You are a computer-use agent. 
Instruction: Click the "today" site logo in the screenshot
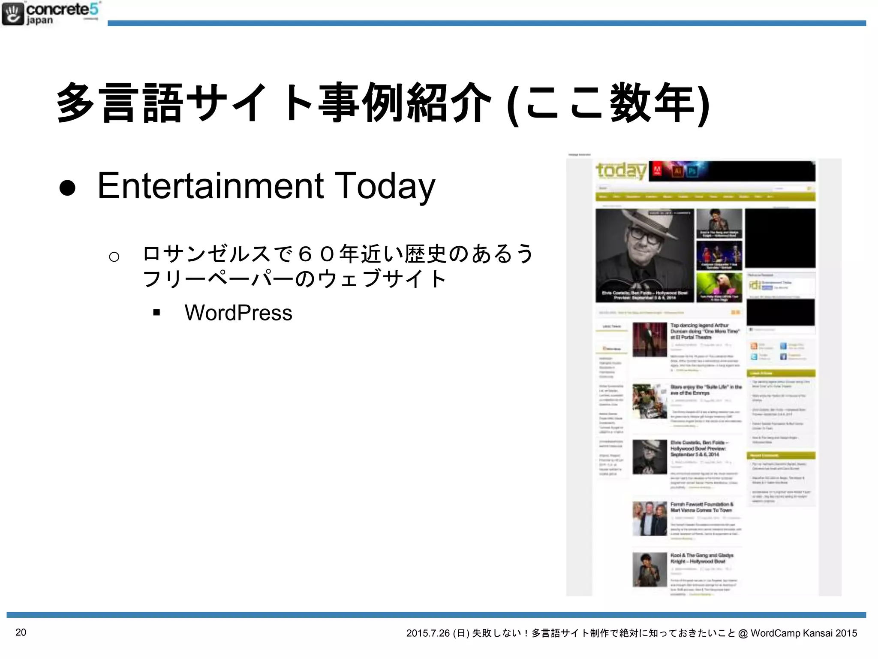pos(621,171)
